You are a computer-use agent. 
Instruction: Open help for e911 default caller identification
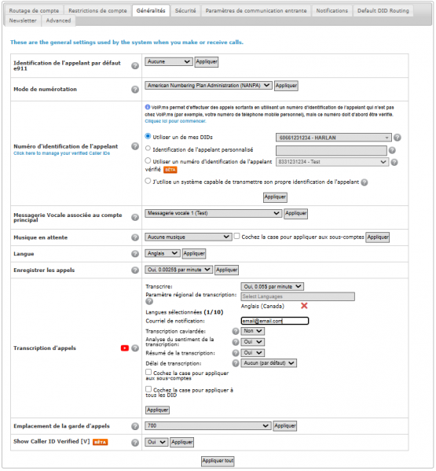[x=135, y=65]
